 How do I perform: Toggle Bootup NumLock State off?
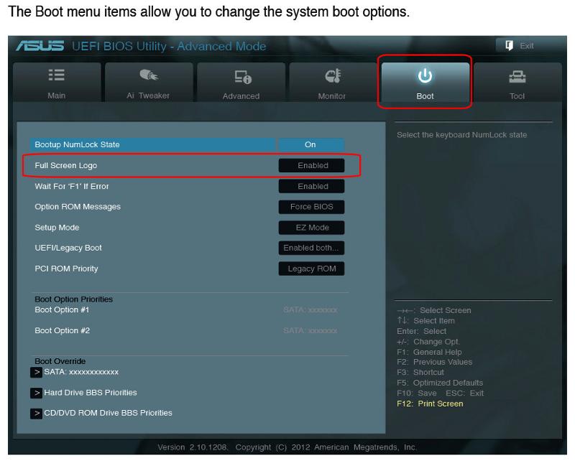[x=312, y=144]
